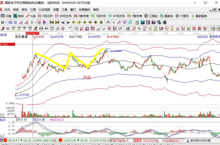Click the colored grid icon at toolbar end
The image size is (220, 145).
(213, 29)
